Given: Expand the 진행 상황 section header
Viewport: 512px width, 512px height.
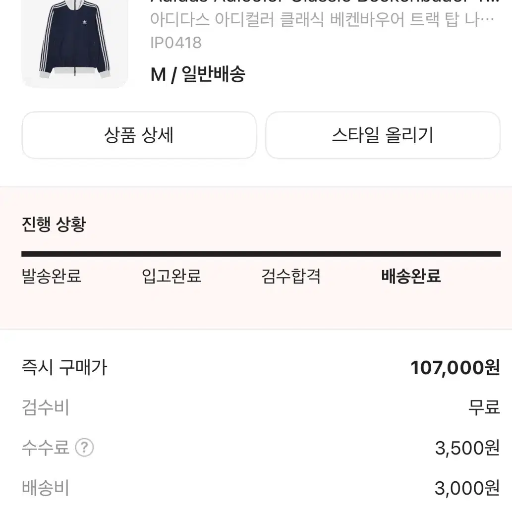Looking at the screenshot, I should point(53,224).
